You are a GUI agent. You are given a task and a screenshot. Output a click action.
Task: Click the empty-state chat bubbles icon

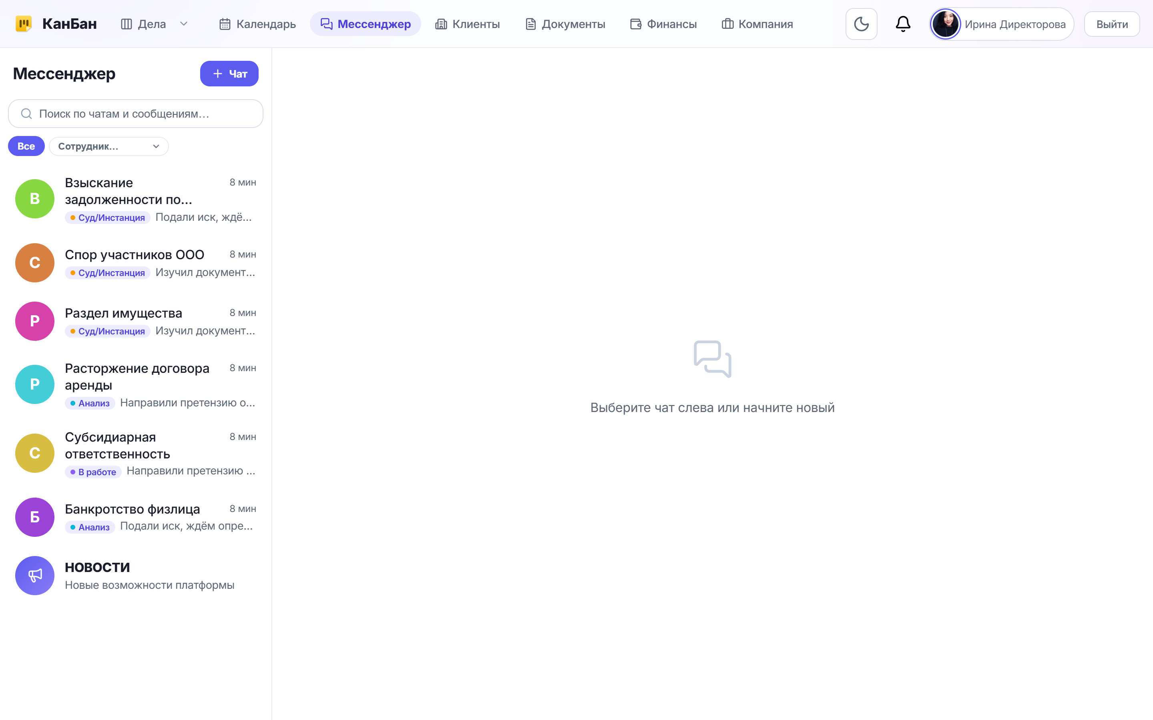[x=712, y=359]
